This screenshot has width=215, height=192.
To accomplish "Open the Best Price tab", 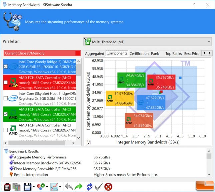I will pyautogui.click(x=192, y=54).
